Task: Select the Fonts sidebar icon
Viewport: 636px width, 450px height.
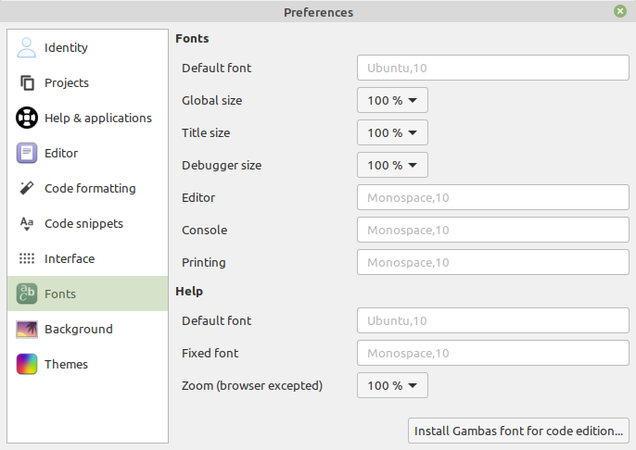Action: 27,294
